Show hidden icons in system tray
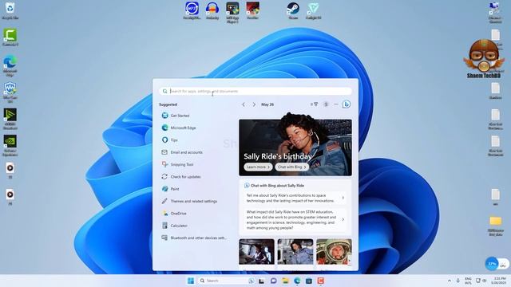Screen dimensions: 511x287 coord(450,281)
